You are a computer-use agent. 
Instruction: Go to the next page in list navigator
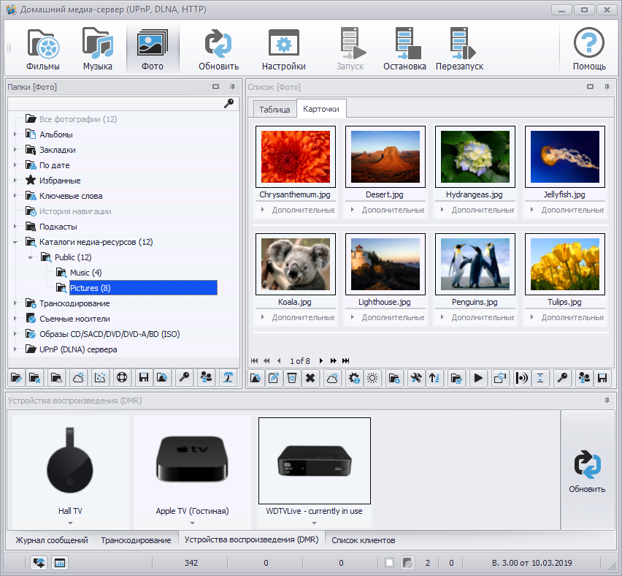pos(321,361)
